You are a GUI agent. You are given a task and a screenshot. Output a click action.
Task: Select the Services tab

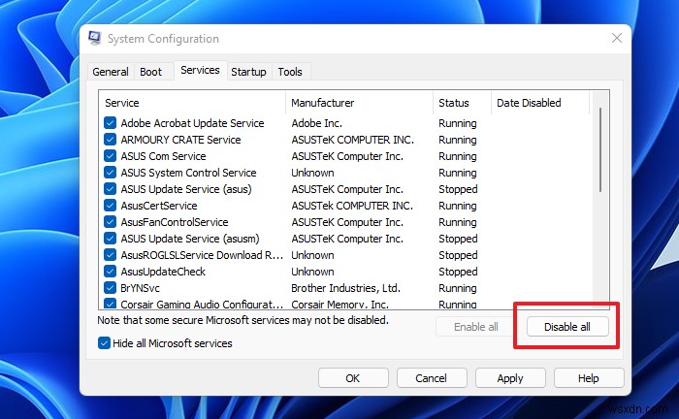coord(200,70)
